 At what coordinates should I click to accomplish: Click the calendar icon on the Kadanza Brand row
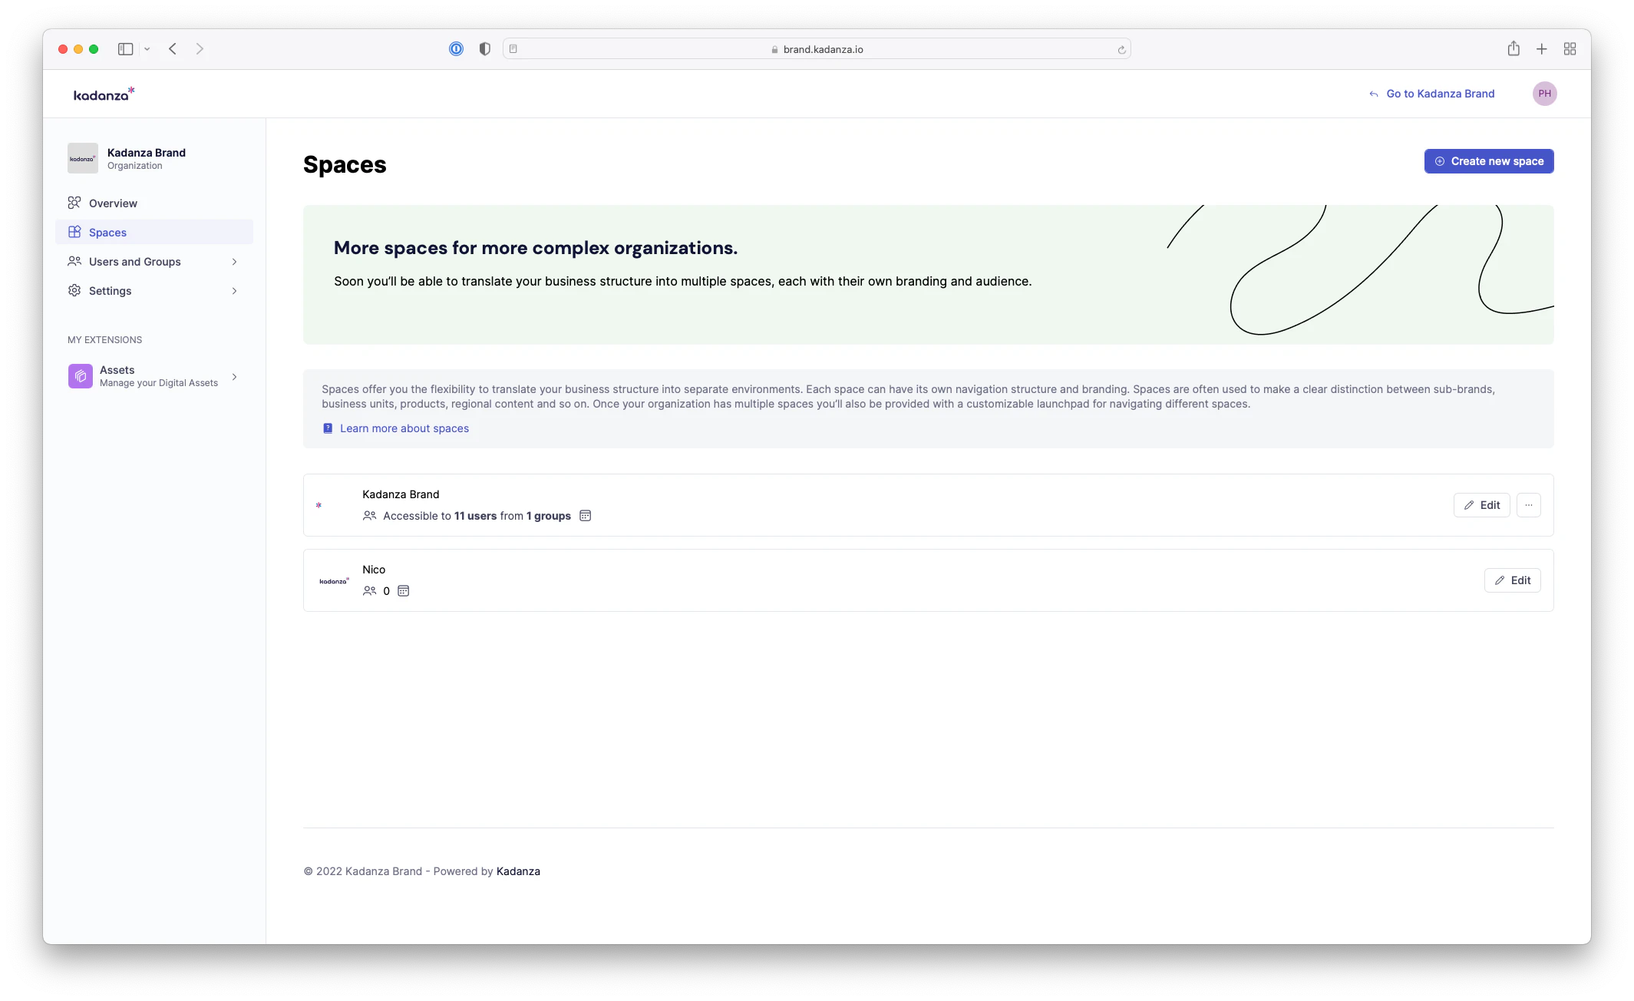(585, 515)
